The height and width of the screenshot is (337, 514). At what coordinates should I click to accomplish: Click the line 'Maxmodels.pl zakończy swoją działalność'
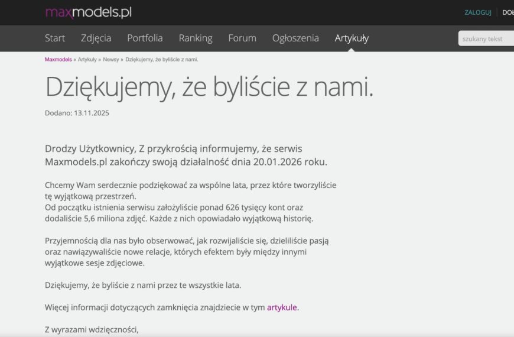pyautogui.click(x=186, y=162)
